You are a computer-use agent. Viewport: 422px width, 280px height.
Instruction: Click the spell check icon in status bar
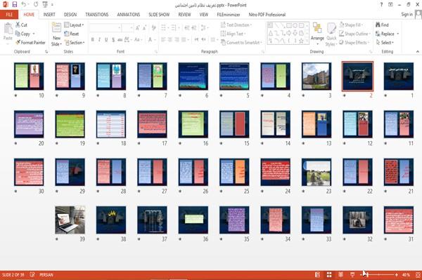[x=32, y=274]
